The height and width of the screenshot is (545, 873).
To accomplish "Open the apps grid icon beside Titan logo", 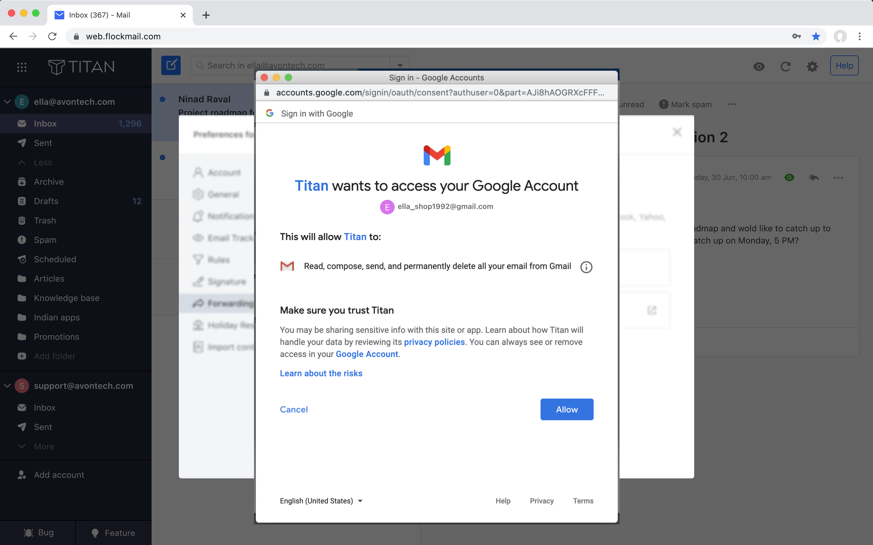I will [22, 67].
